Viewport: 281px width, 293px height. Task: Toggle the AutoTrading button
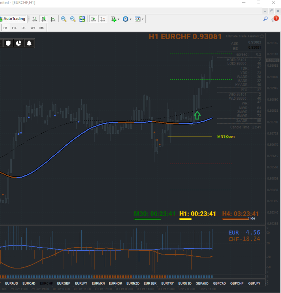pos(13,19)
